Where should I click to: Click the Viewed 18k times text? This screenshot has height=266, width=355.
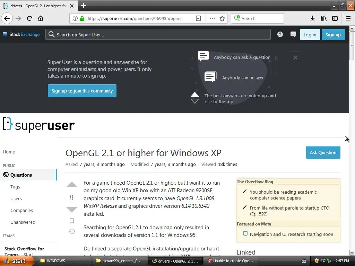(219, 164)
